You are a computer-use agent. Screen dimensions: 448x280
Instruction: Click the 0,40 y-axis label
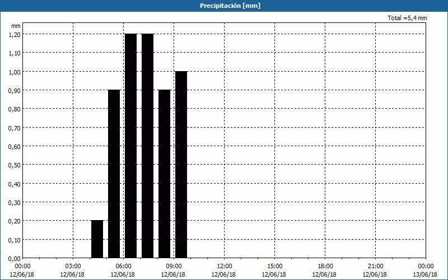click(x=15, y=184)
